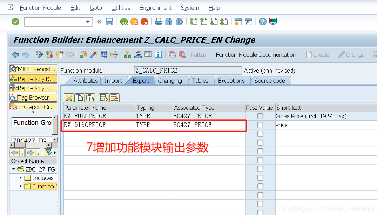Click the green Back icon
Viewport: 377px width, 215px height.
pyautogui.click(x=124, y=22)
